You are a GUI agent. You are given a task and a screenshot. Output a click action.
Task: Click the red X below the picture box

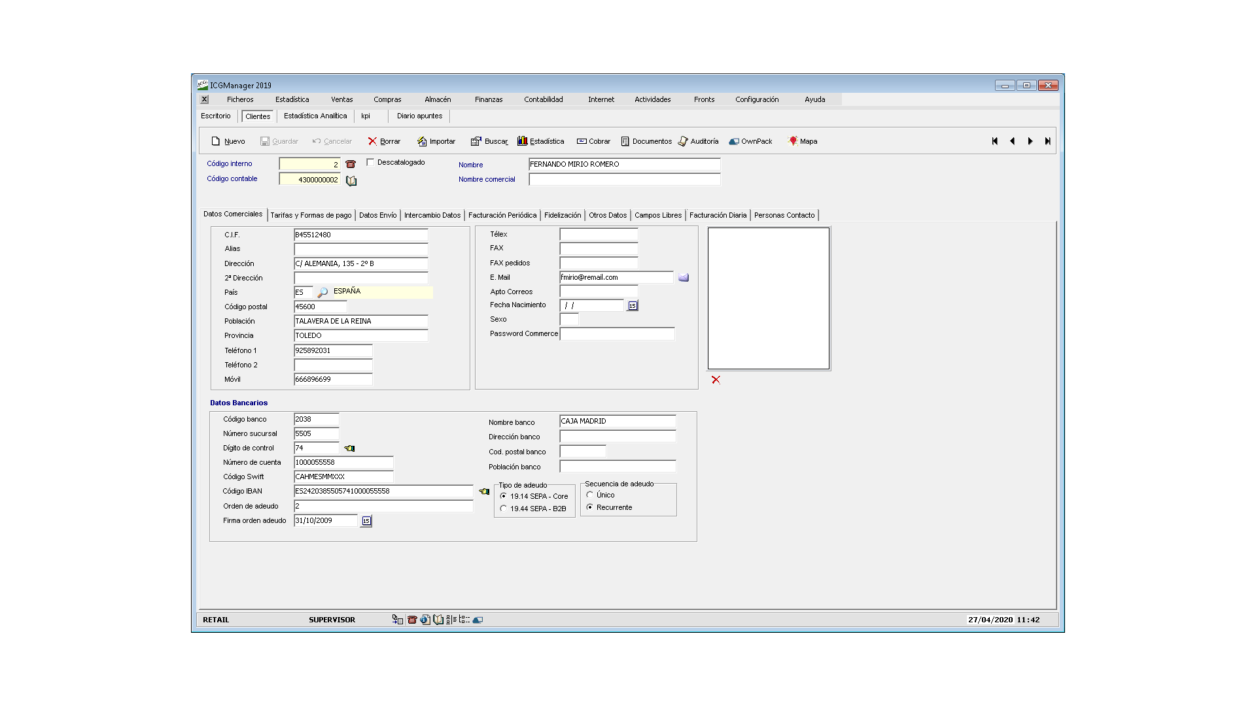pos(716,380)
